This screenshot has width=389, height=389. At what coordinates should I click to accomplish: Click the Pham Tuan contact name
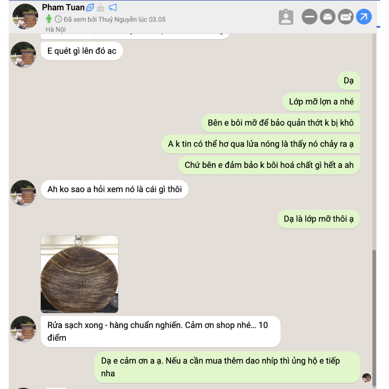[63, 8]
